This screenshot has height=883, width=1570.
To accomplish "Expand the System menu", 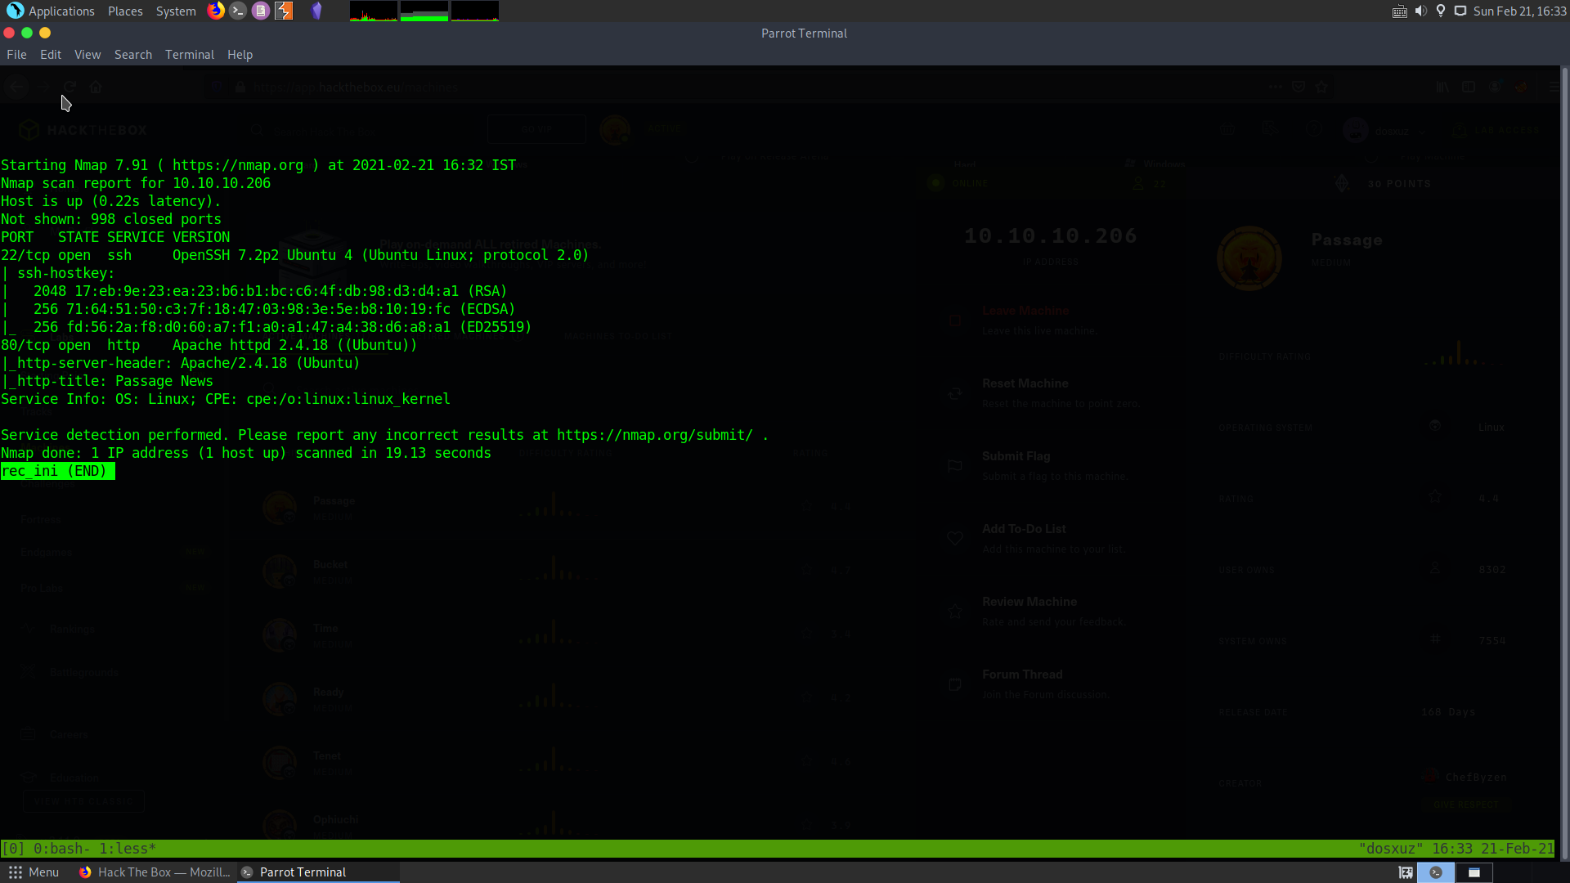I will click(176, 11).
